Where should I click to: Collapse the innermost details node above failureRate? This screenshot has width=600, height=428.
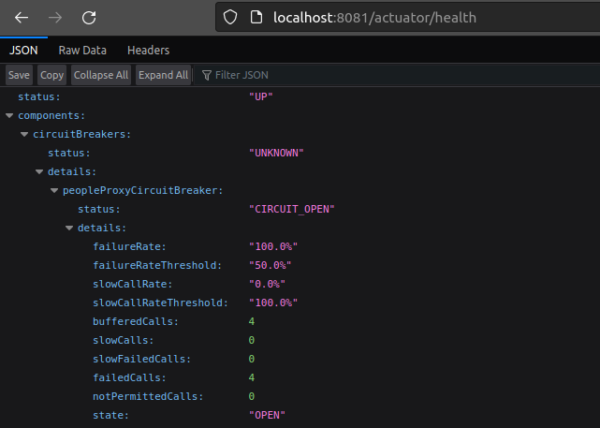pyautogui.click(x=69, y=228)
